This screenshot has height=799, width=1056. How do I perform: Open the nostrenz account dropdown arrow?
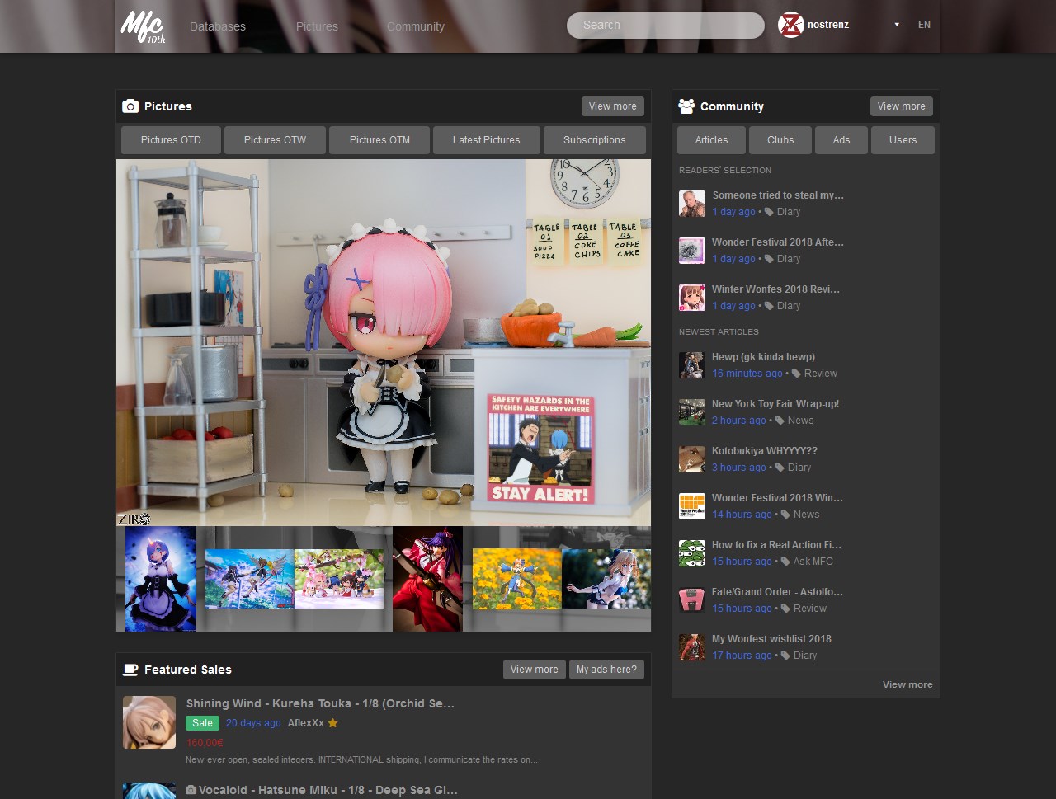click(897, 25)
